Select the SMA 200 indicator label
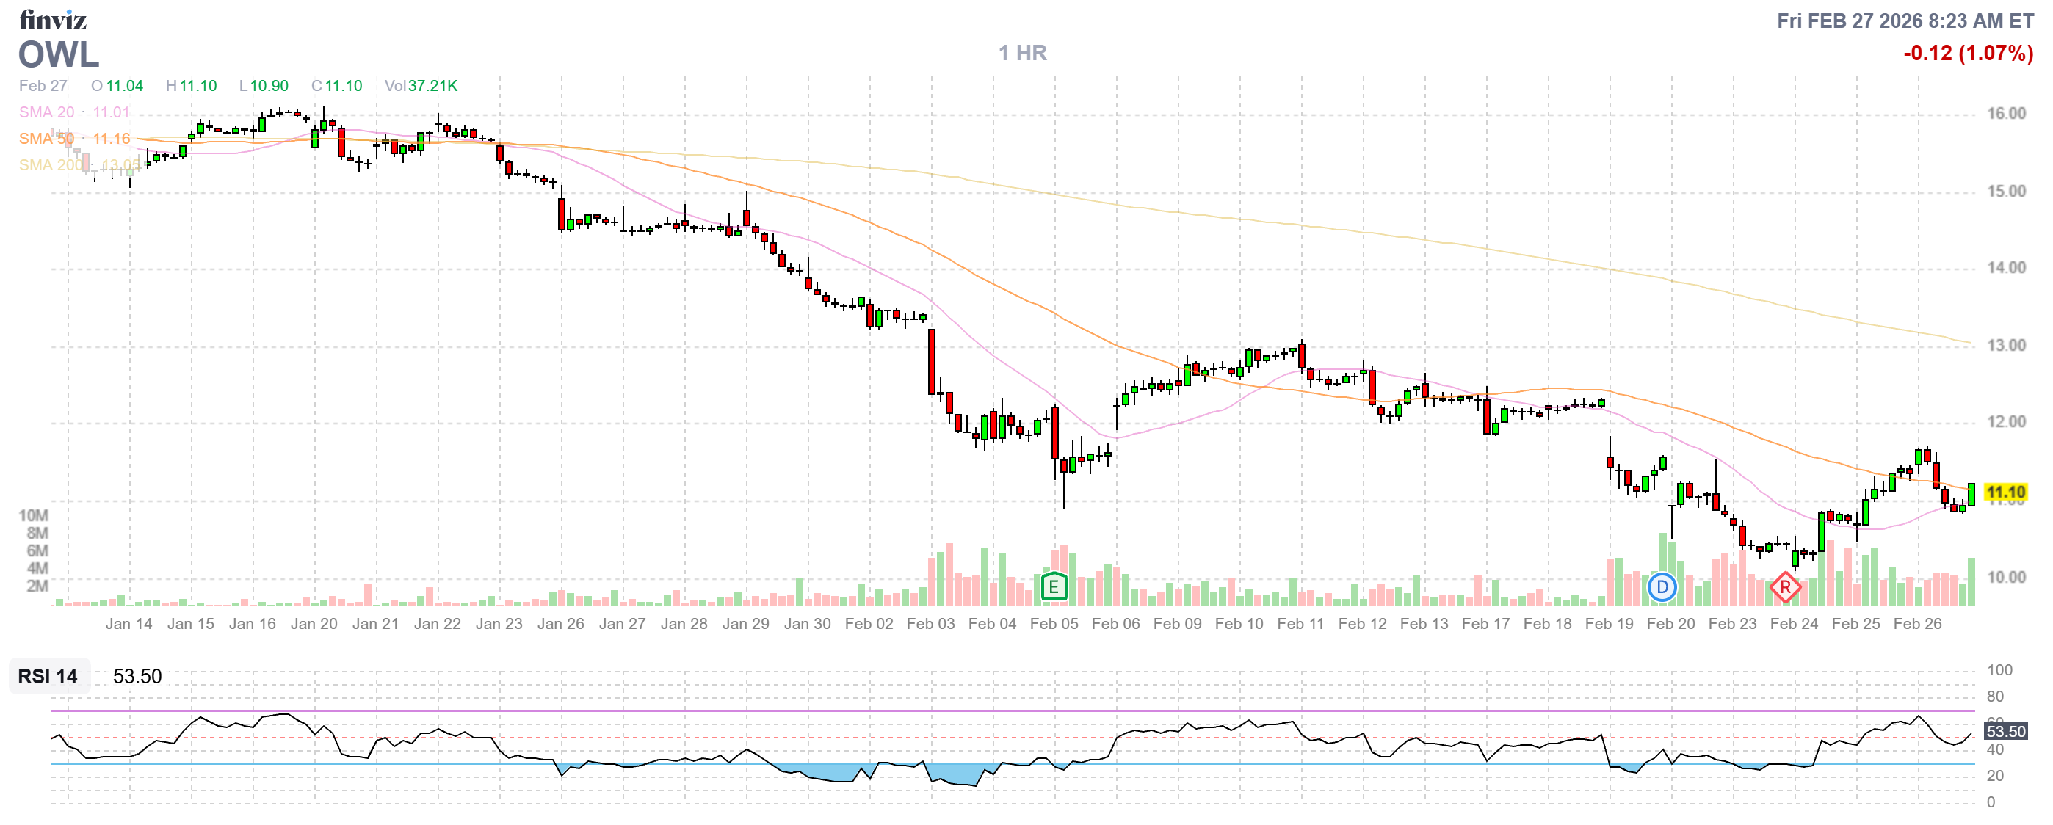This screenshot has height=825, width=2053. 51,165
